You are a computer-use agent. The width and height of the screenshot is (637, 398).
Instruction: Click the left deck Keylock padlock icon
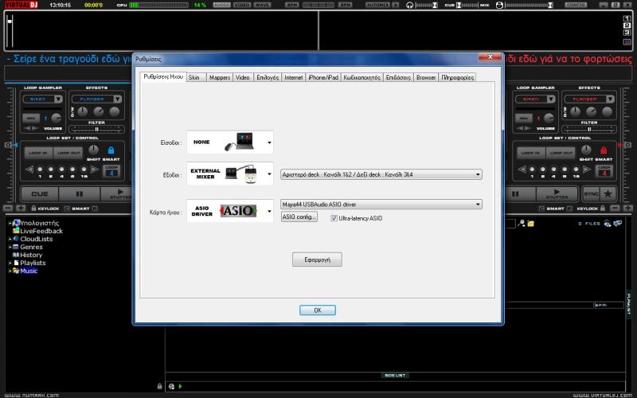(x=33, y=208)
